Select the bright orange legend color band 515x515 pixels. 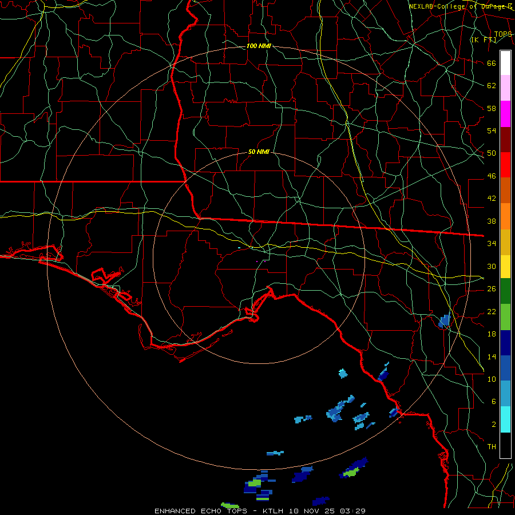point(505,216)
